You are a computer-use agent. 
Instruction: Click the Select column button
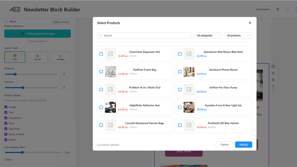[x=61, y=22]
